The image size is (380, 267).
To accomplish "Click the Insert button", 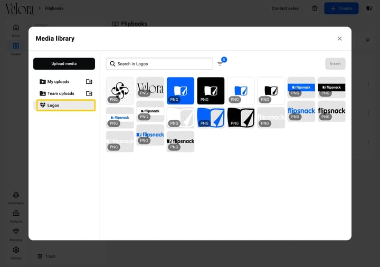I will pyautogui.click(x=335, y=64).
